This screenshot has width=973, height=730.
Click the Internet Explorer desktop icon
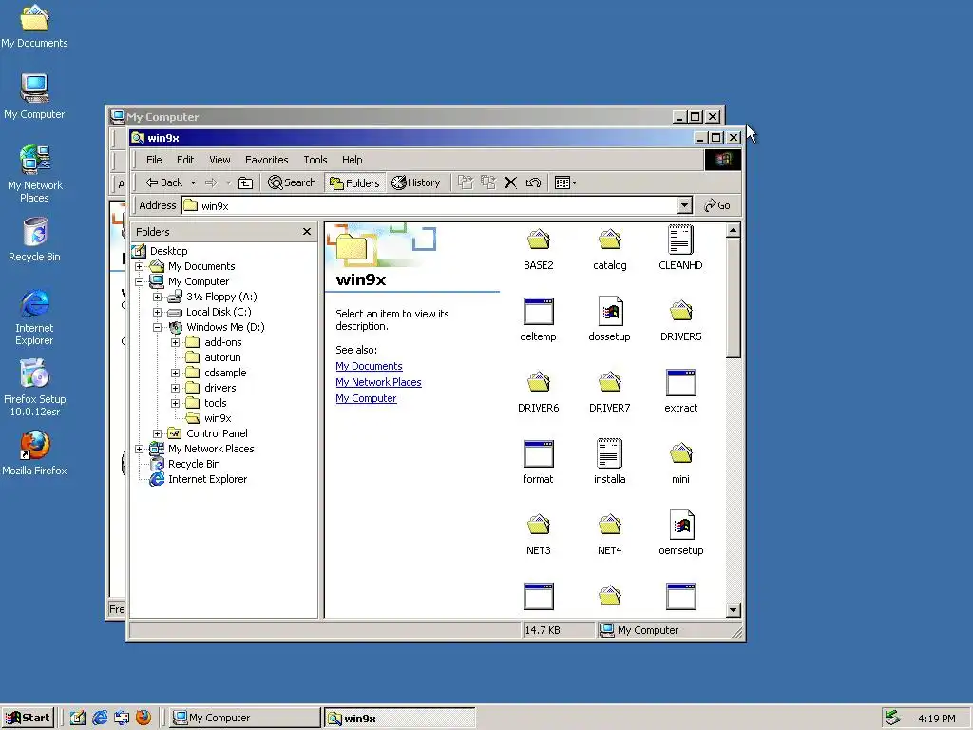(34, 317)
